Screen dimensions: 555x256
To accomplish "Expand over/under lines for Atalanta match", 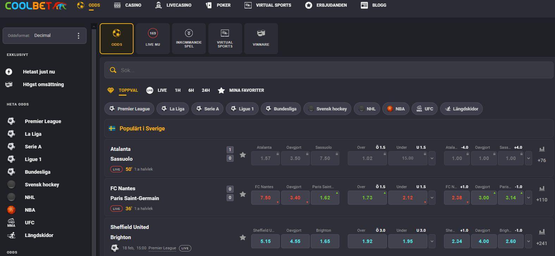I will coord(432,158).
